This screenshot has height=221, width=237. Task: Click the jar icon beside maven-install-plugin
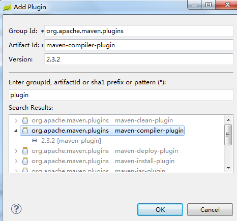click(25, 161)
